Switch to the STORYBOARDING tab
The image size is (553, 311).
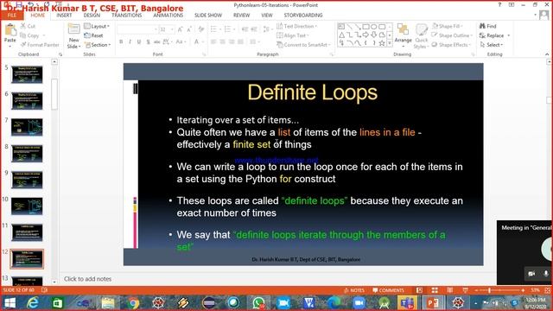303,16
